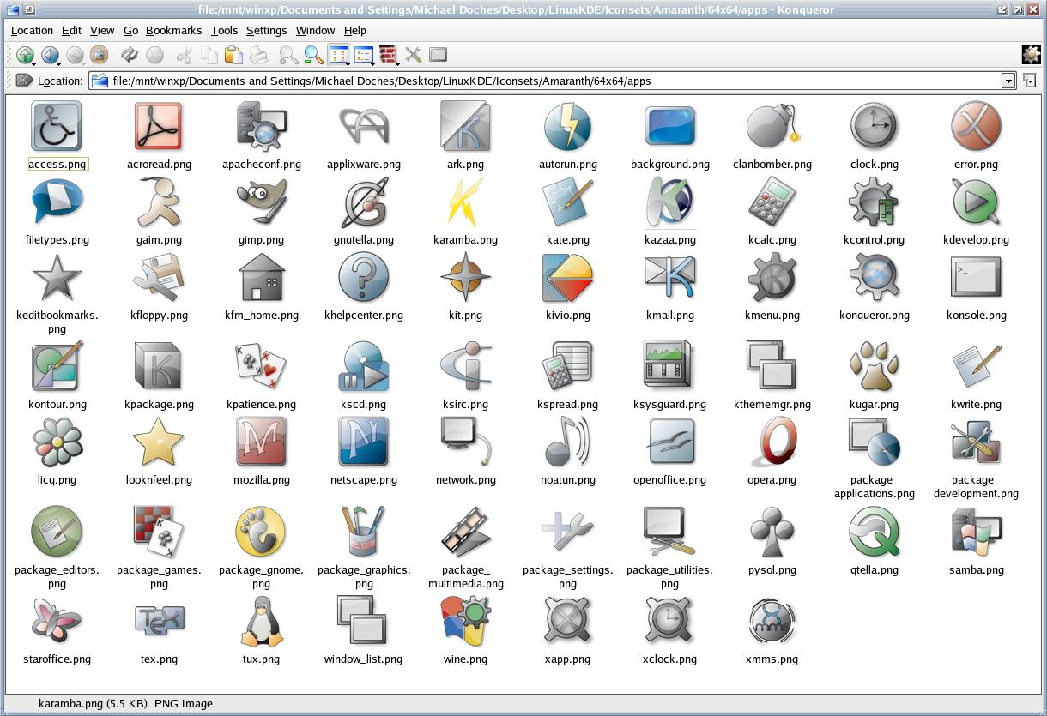Open the Go menu
The height and width of the screenshot is (716, 1047).
(x=130, y=30)
